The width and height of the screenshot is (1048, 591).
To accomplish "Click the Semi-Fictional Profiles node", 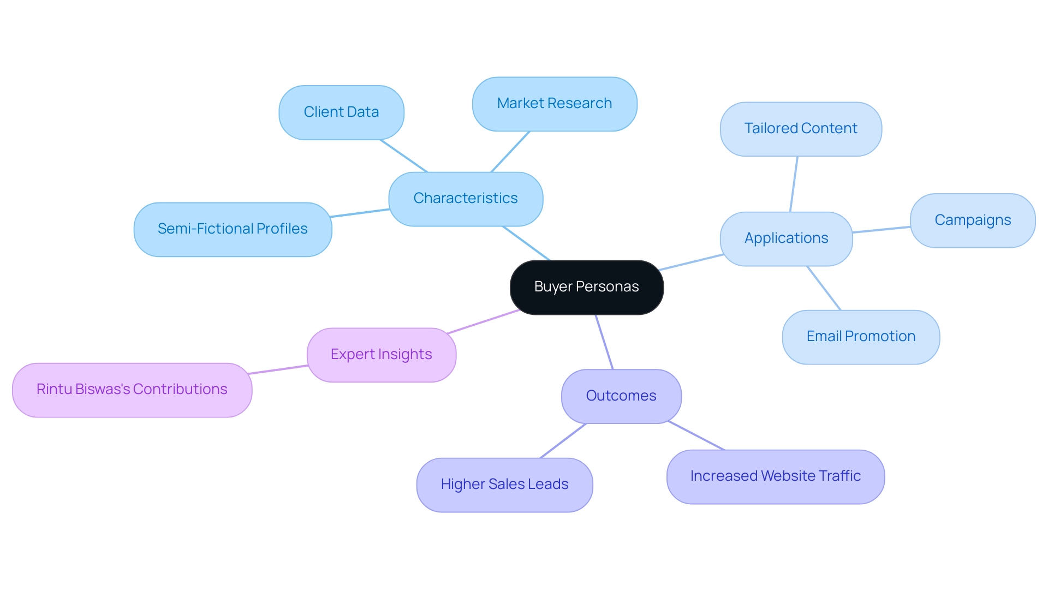I will pyautogui.click(x=231, y=228).
